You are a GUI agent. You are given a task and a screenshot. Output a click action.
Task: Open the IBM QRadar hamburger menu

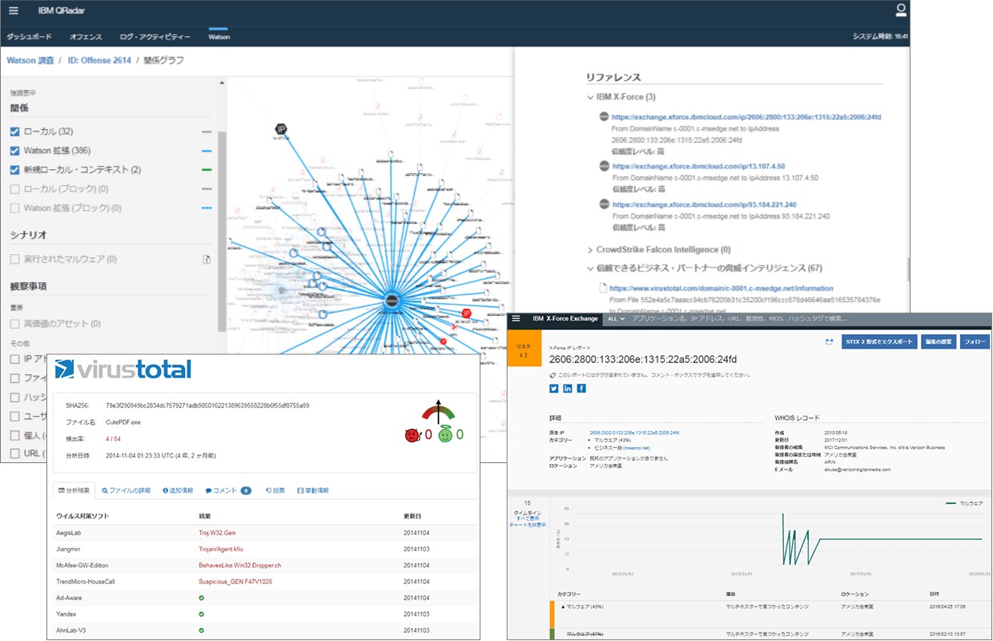tap(14, 10)
